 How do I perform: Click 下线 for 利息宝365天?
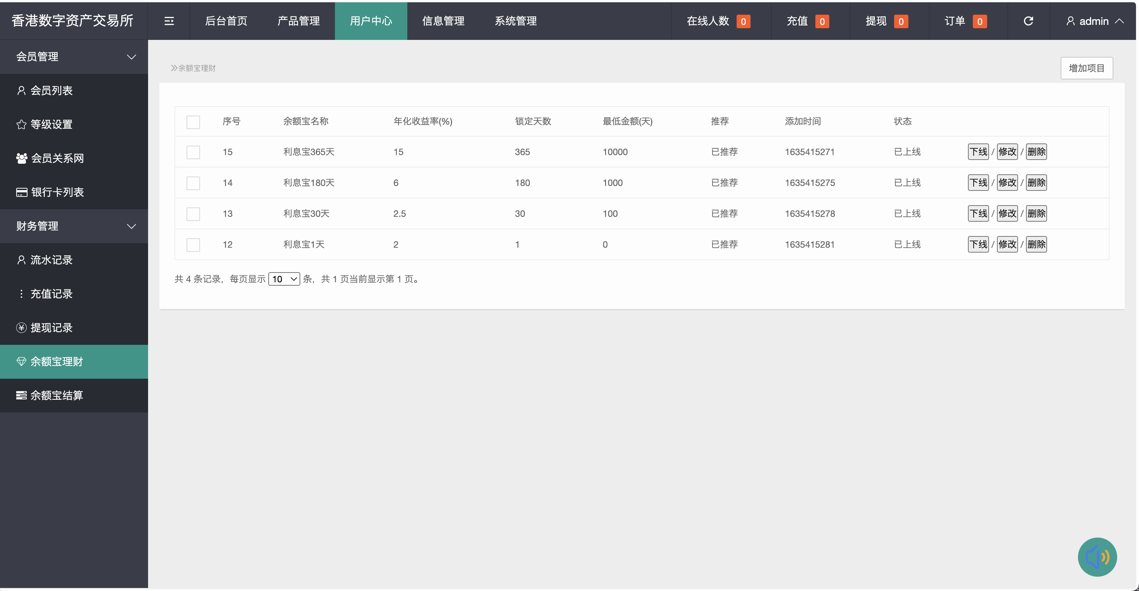point(978,151)
